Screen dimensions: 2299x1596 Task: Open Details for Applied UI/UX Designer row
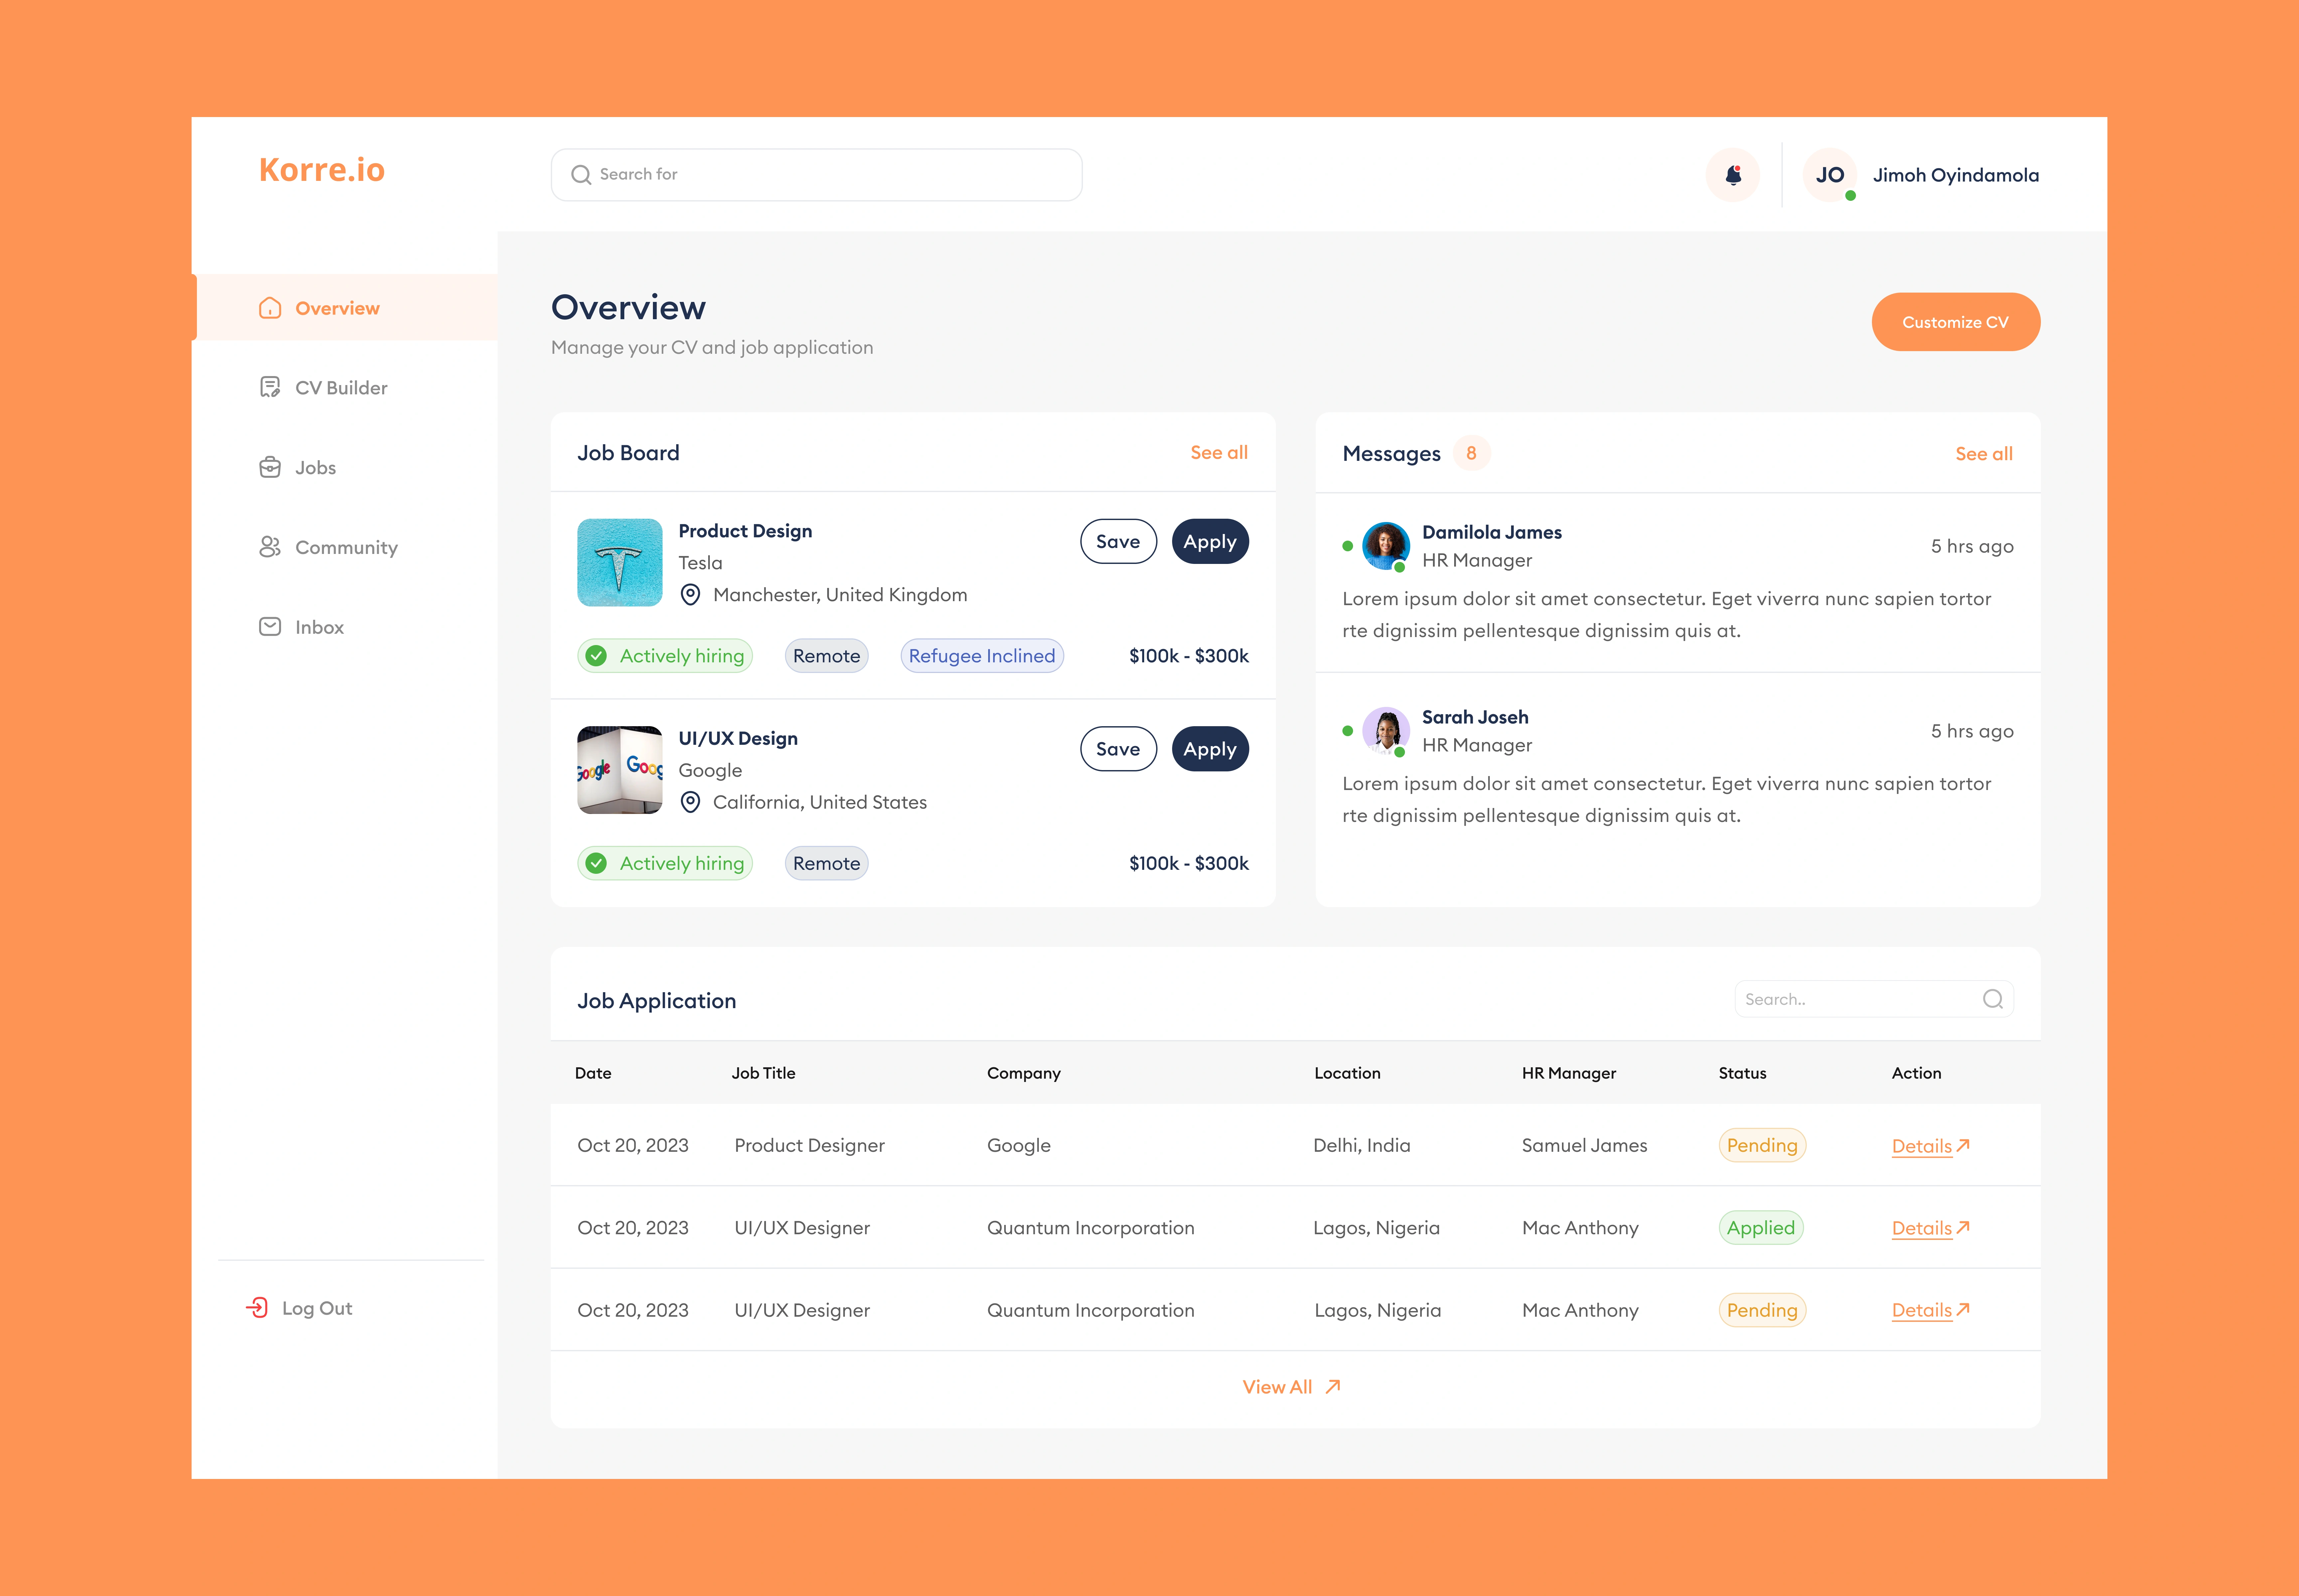(1931, 1228)
